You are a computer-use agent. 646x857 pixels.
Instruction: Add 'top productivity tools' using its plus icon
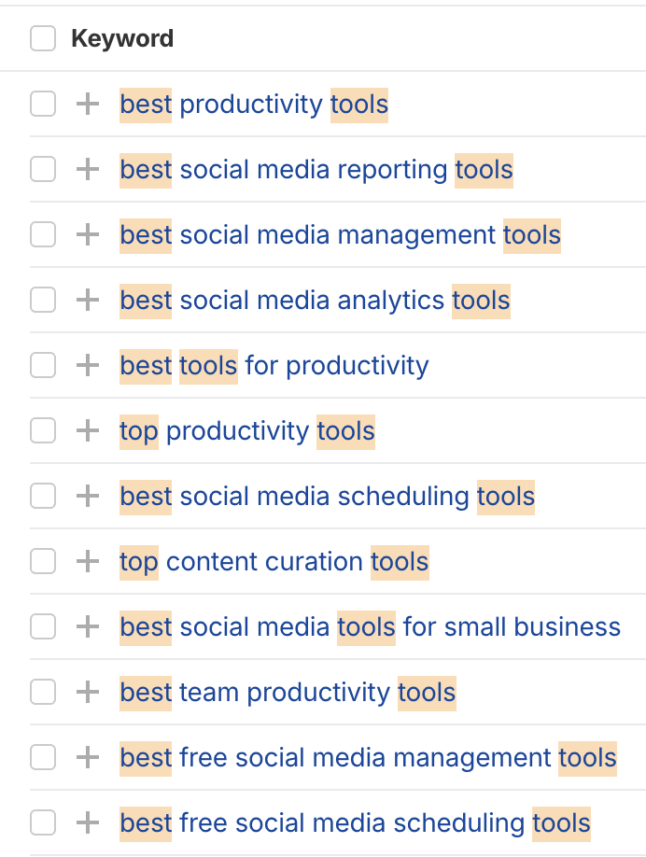coord(87,430)
